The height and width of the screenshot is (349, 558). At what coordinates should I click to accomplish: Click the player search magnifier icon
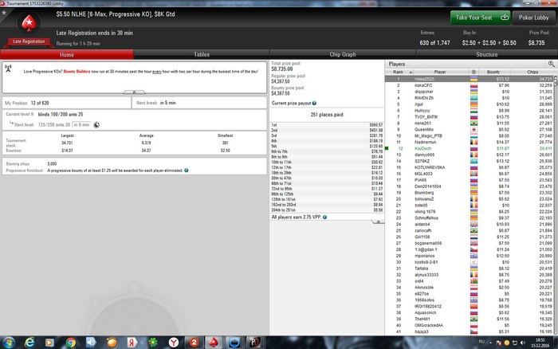pyautogui.click(x=552, y=64)
